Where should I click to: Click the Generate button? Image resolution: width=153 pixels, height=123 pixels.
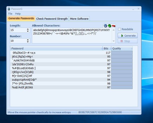[128, 35]
